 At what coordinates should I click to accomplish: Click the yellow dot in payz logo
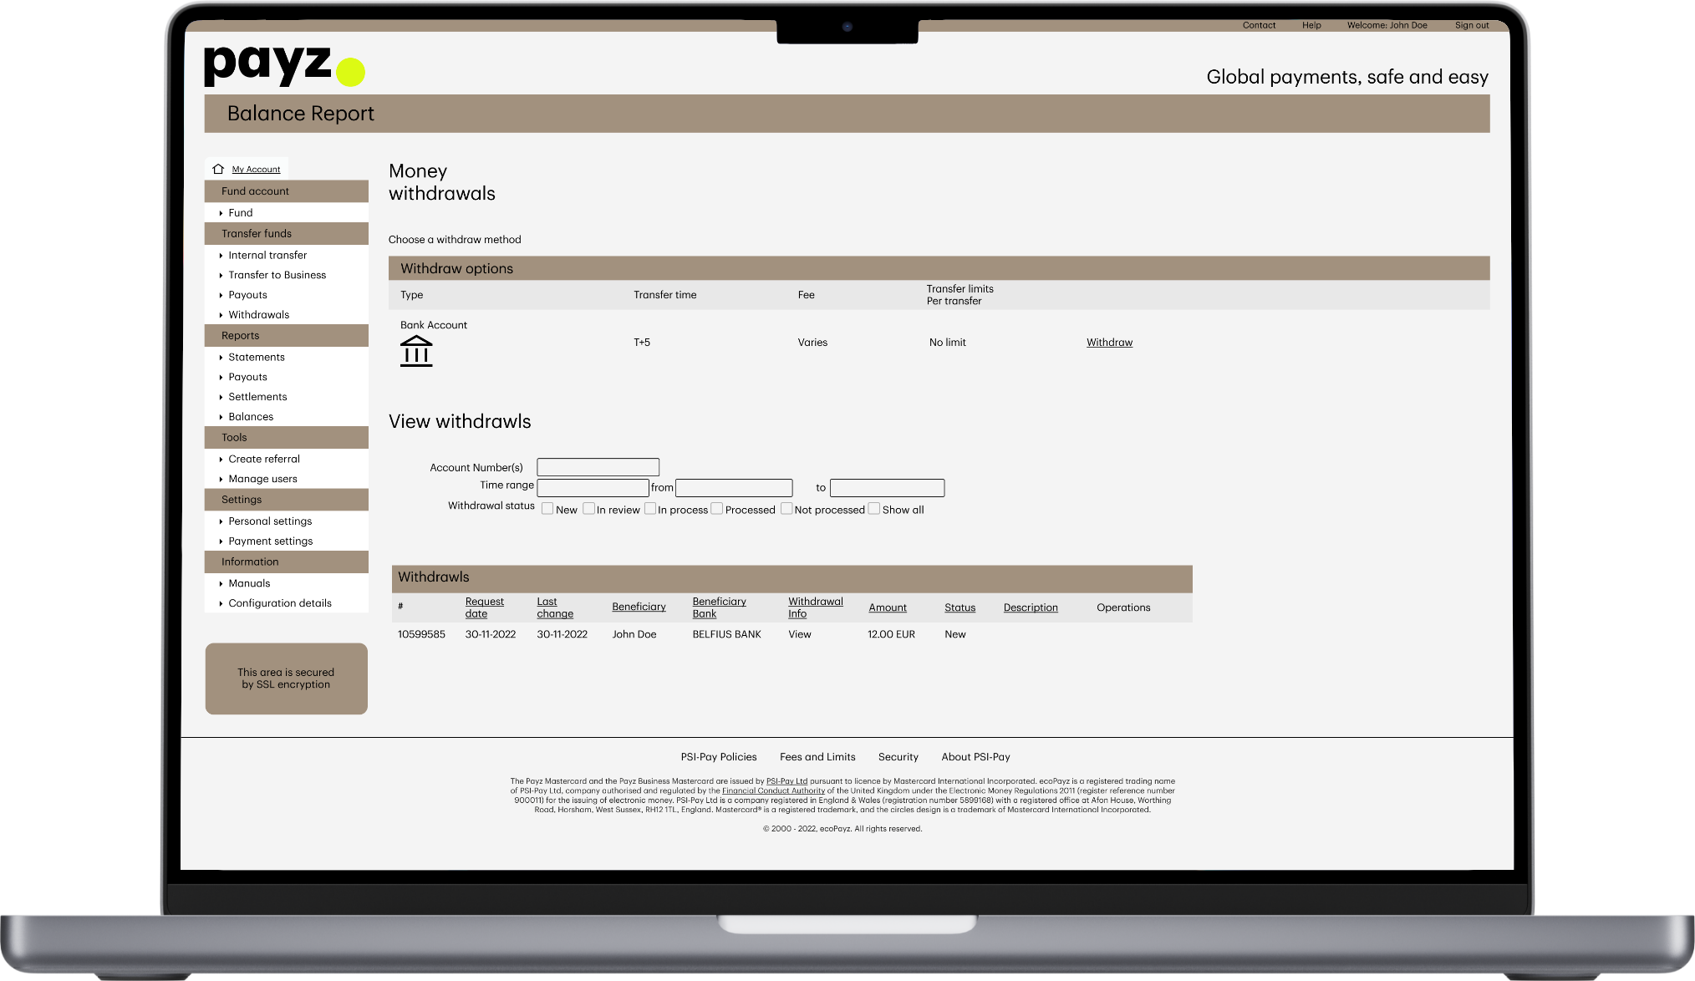click(x=351, y=73)
